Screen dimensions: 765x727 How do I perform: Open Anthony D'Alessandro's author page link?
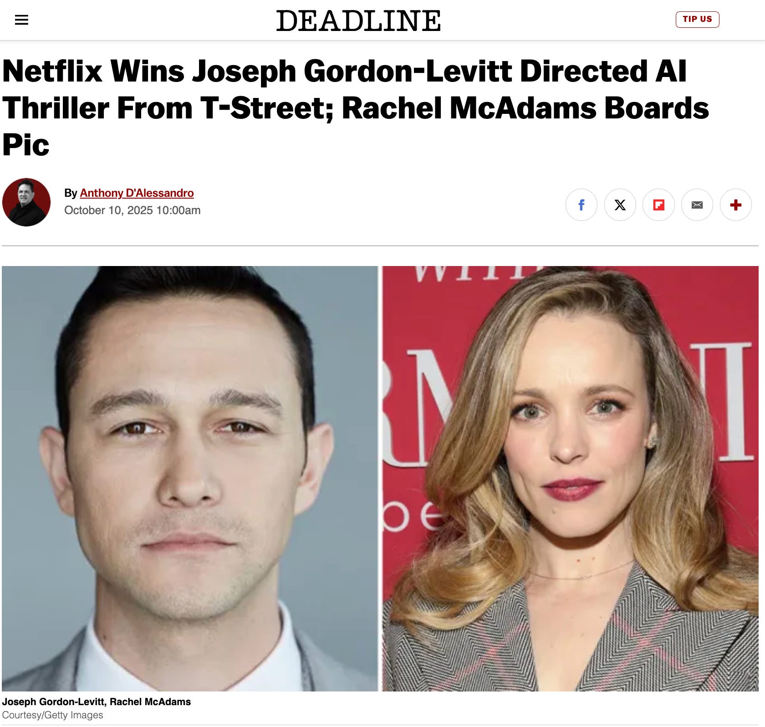tap(137, 193)
